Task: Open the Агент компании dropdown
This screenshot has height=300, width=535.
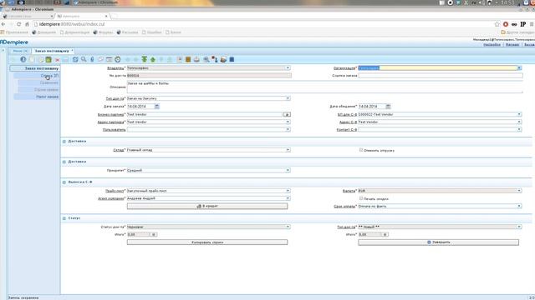Action: (288, 198)
